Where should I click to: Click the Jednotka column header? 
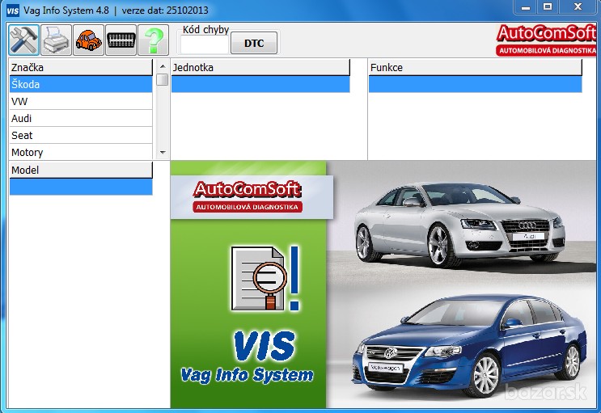click(260, 67)
